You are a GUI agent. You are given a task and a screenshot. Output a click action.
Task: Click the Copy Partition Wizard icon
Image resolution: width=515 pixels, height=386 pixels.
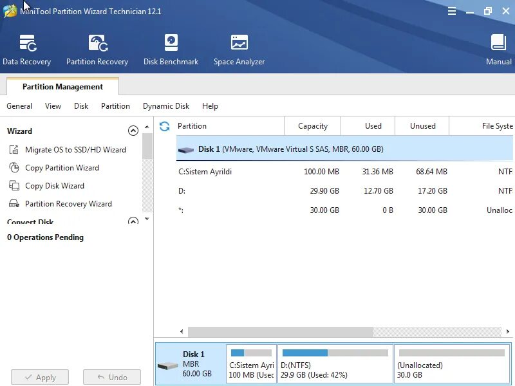point(14,168)
